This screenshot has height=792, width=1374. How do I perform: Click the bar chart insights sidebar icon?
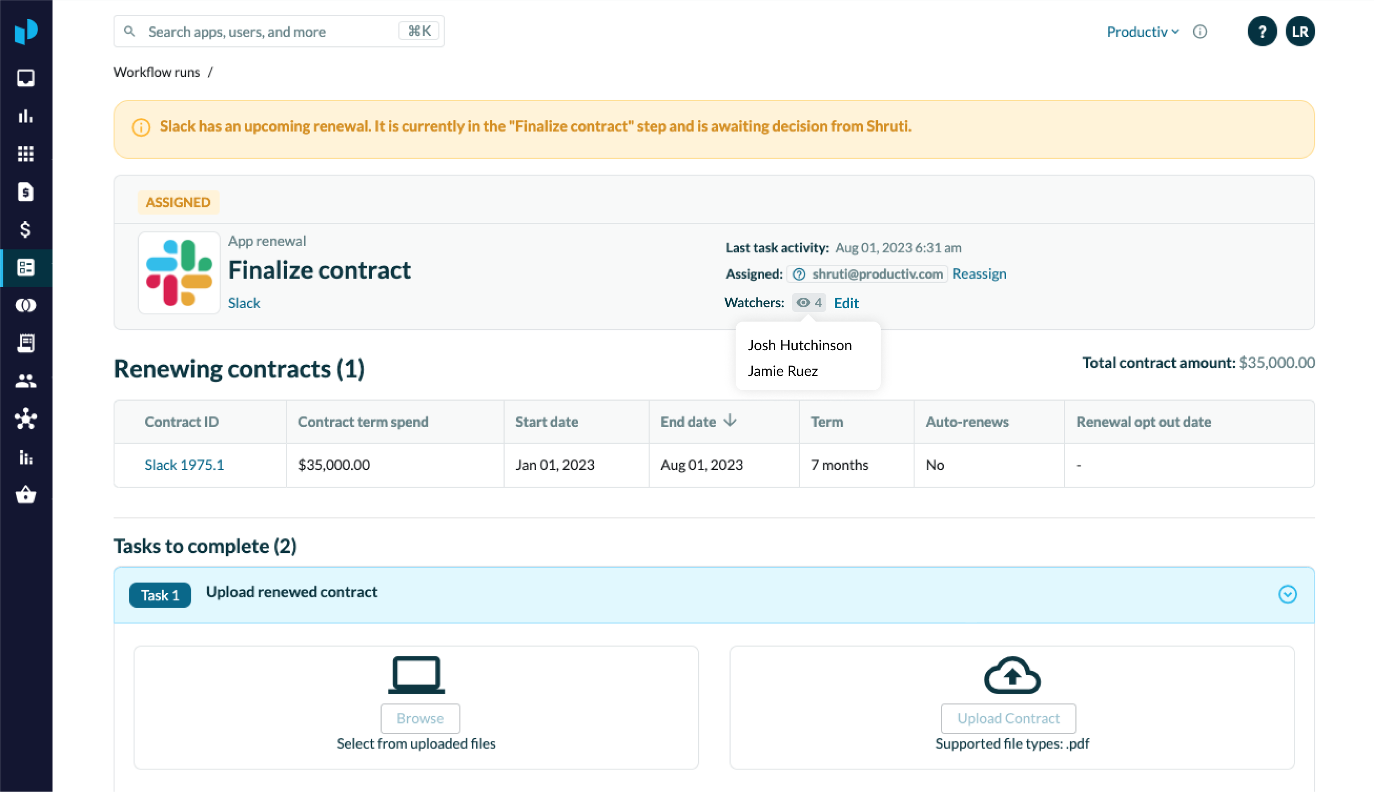(x=26, y=116)
